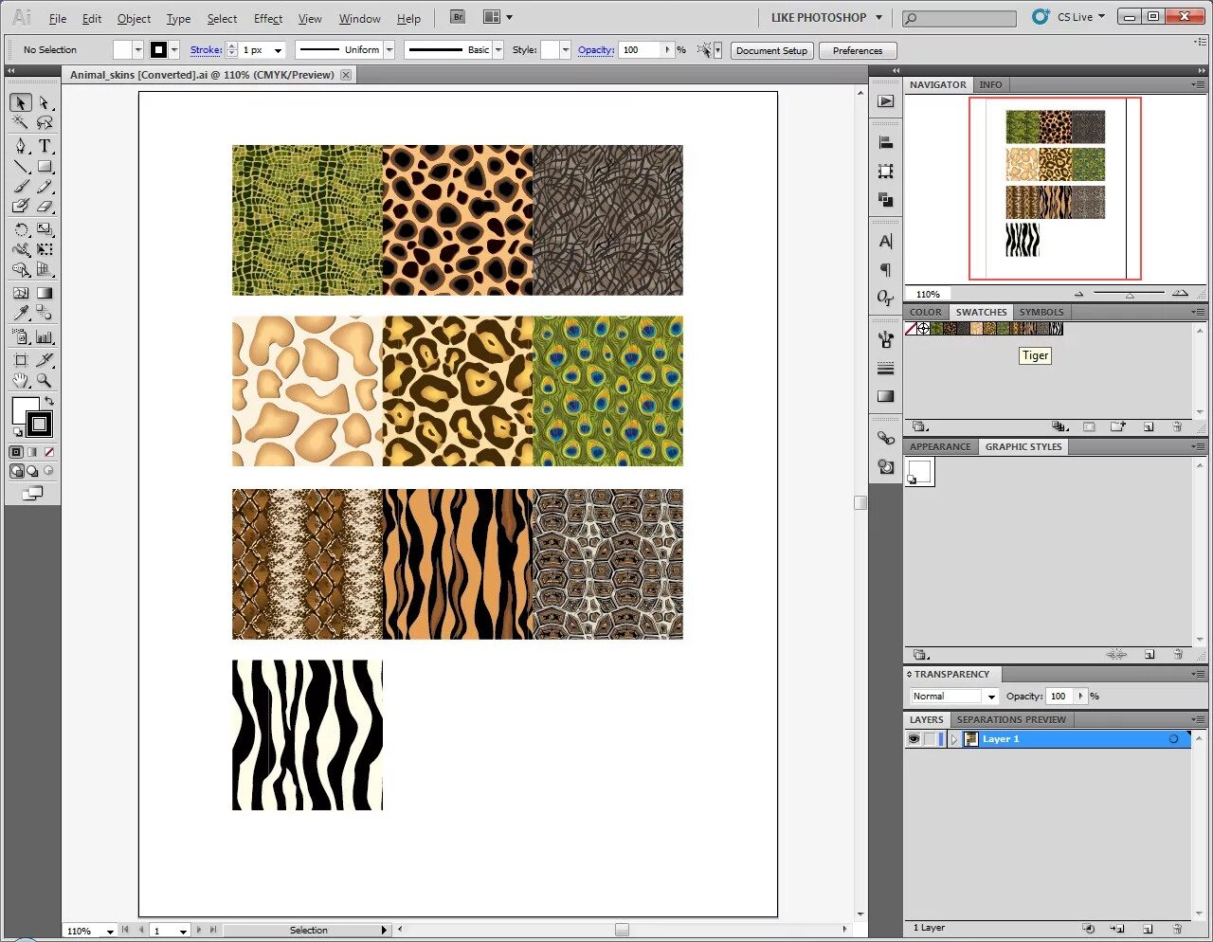Pick the Magic Wand tool
The image size is (1213, 942).
click(21, 122)
